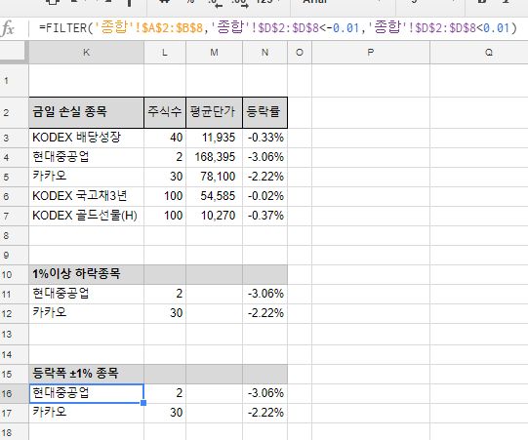Click the 10,270 cell
This screenshot has width=528, height=440.
[x=214, y=216]
